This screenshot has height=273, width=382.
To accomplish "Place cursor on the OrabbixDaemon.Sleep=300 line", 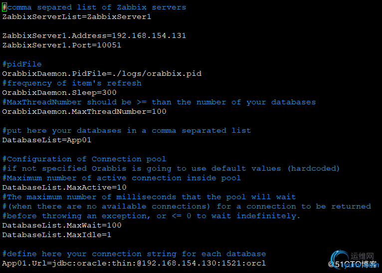I will pyautogui.click(x=59, y=93).
